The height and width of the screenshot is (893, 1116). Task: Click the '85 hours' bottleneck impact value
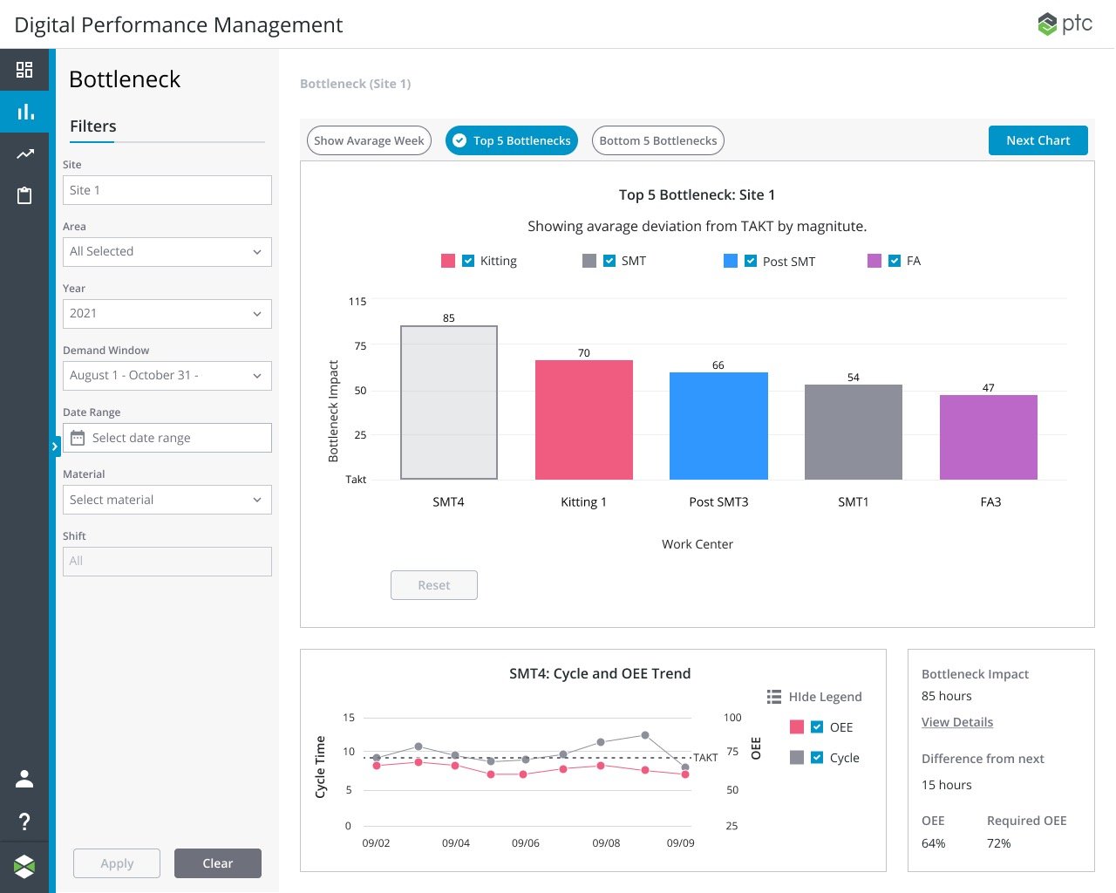[947, 696]
